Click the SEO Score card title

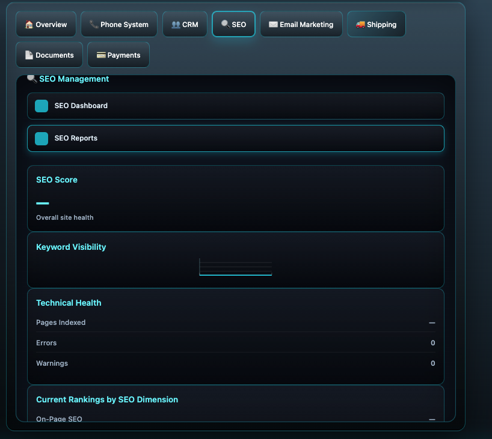click(x=57, y=180)
